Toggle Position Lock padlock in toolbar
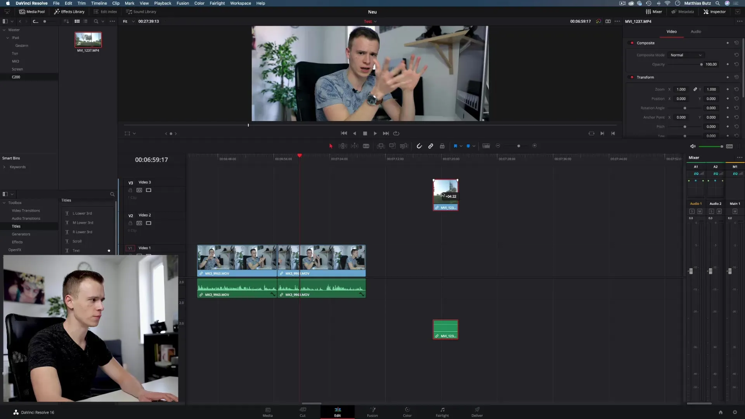The image size is (745, 419). 442,146
